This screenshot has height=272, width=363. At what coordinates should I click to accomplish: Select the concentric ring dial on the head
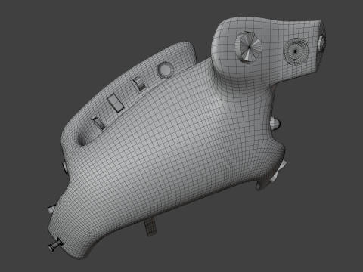tap(296, 51)
